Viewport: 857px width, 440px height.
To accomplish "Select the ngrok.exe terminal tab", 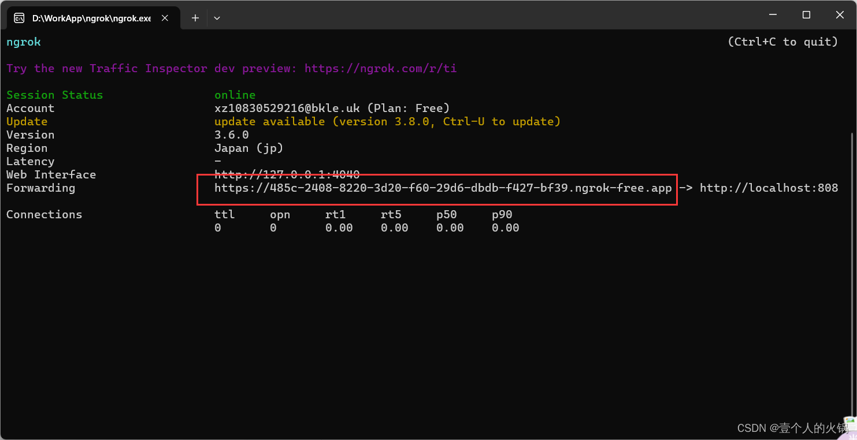I will click(x=91, y=18).
